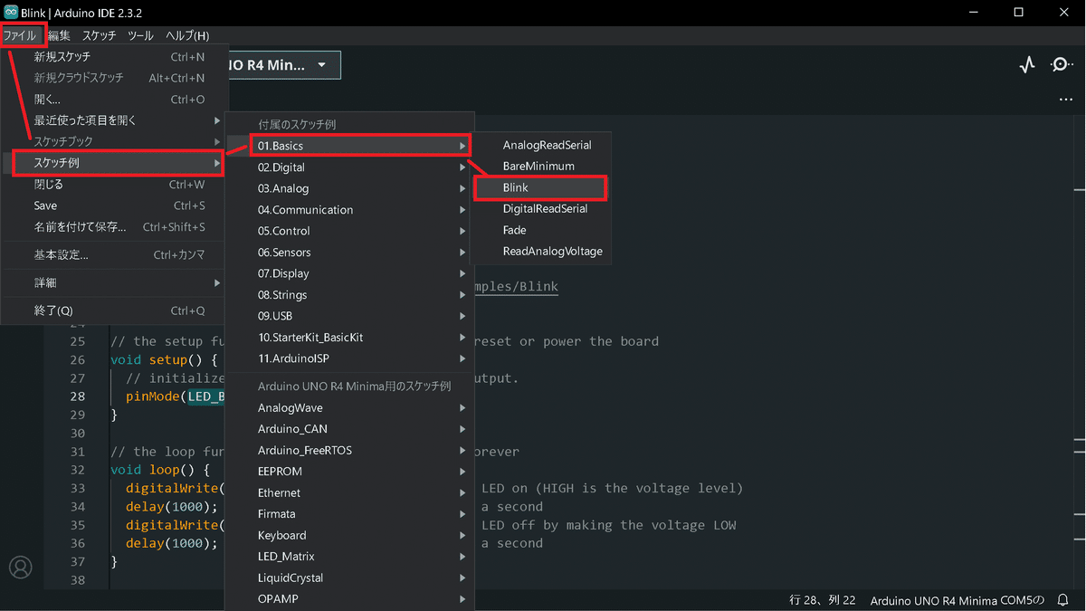Open the ツール menu in menu bar
Screen dimensions: 1086x611
(x=140, y=36)
